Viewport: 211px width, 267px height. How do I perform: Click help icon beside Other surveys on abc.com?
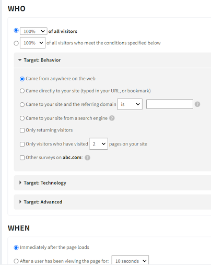pos(87,157)
